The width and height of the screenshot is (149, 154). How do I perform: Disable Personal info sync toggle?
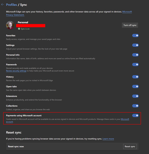(135, 55)
